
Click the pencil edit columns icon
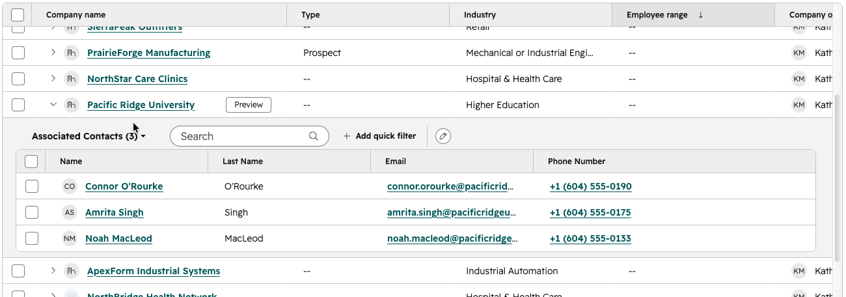[443, 136]
